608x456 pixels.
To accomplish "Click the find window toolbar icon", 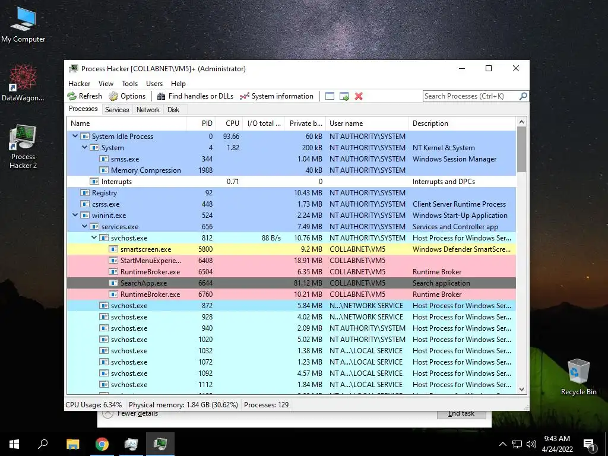I will coord(330,96).
